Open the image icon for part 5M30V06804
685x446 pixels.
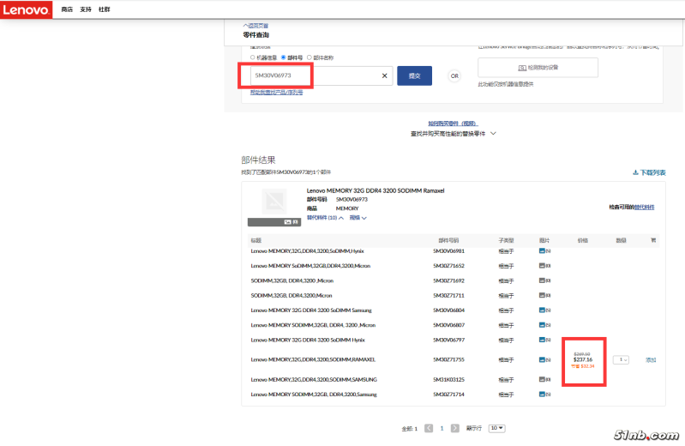(x=544, y=310)
